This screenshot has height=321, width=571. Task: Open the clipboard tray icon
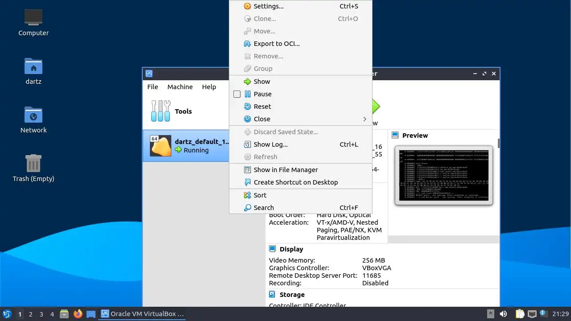tap(520, 314)
